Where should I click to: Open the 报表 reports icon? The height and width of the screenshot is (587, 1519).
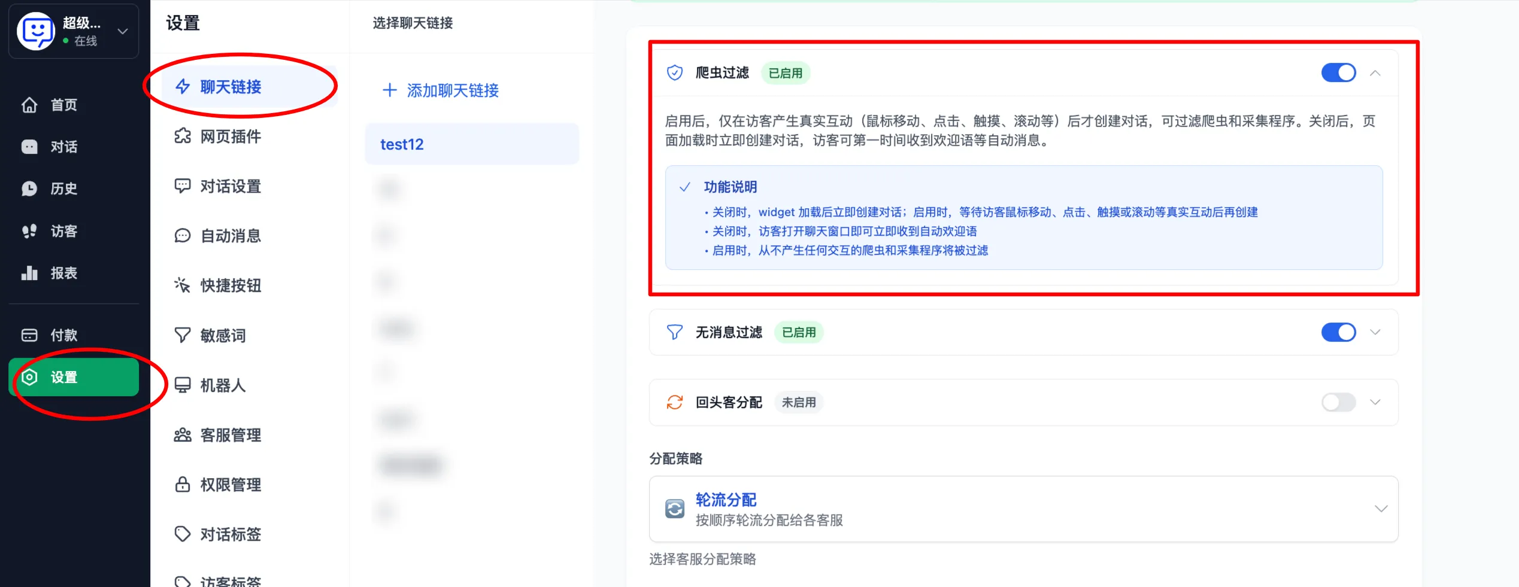pos(29,273)
